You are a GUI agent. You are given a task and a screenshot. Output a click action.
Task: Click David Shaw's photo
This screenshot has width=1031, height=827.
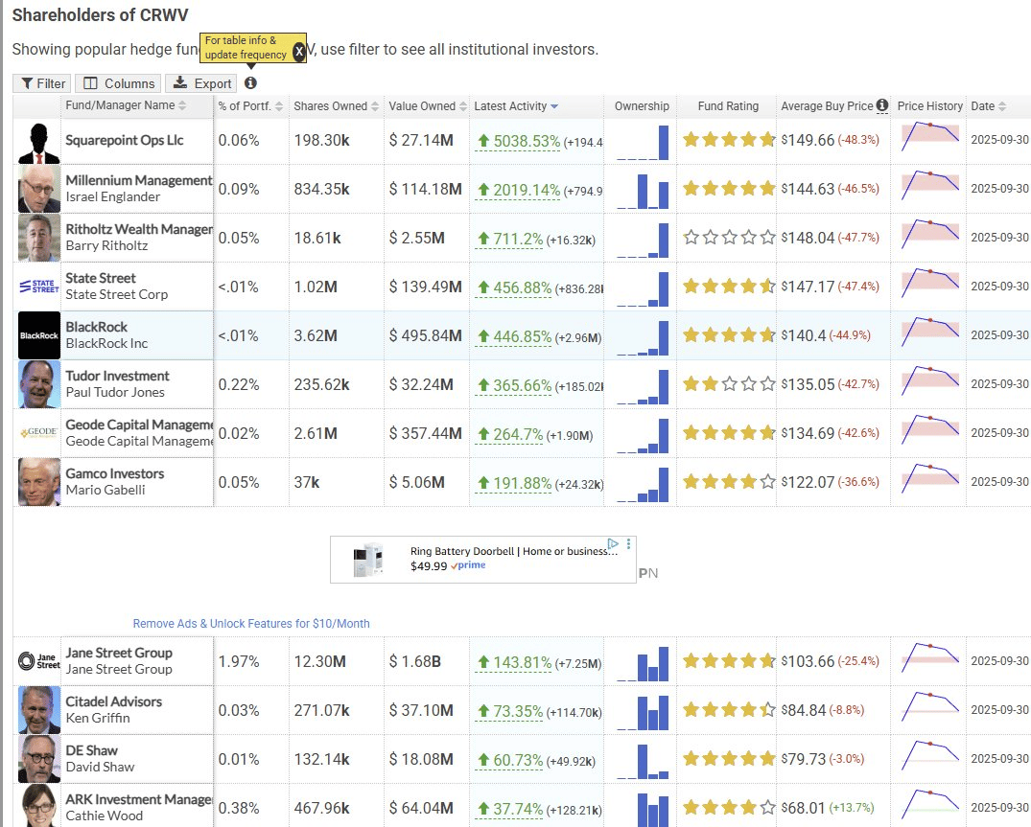pos(38,759)
